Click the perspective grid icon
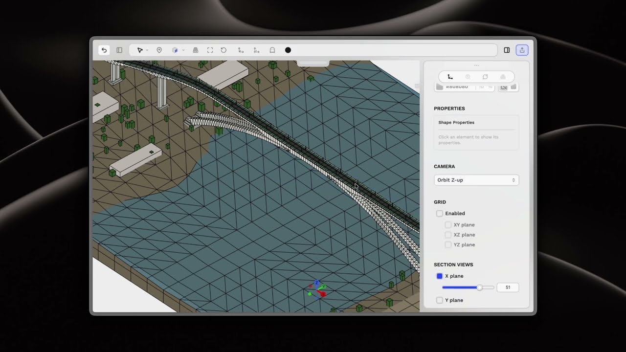 point(196,50)
